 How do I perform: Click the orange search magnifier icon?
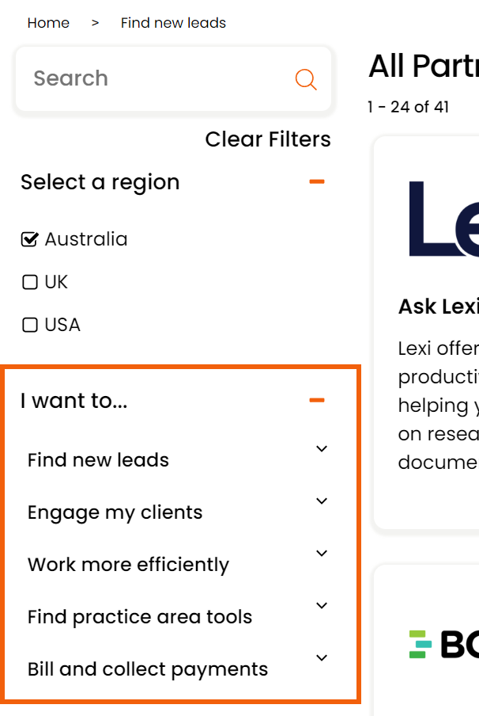click(306, 79)
